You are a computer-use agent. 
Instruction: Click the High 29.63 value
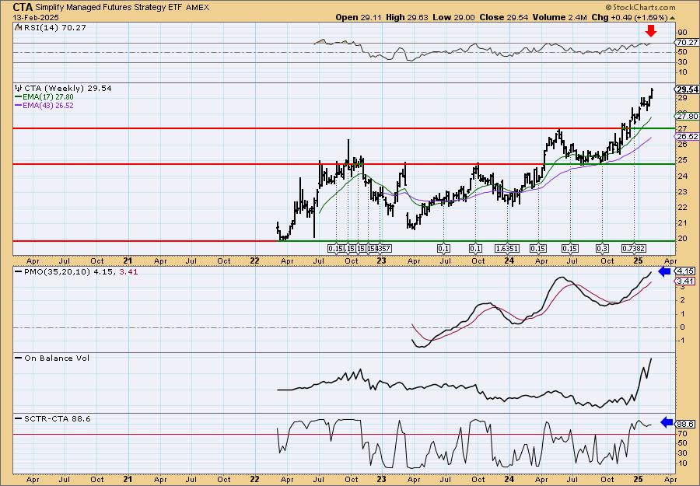[407, 17]
